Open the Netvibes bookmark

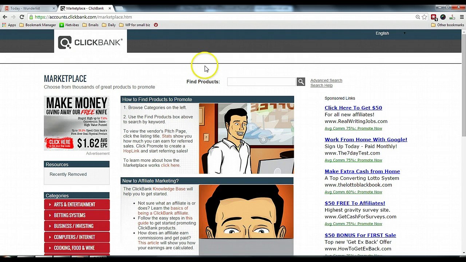click(x=69, y=25)
